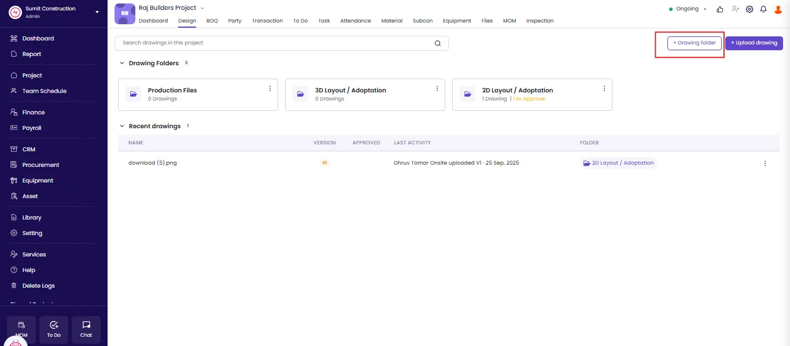Expand the Raj Builders Project dropdown
The height and width of the screenshot is (346, 790).
pos(202,8)
